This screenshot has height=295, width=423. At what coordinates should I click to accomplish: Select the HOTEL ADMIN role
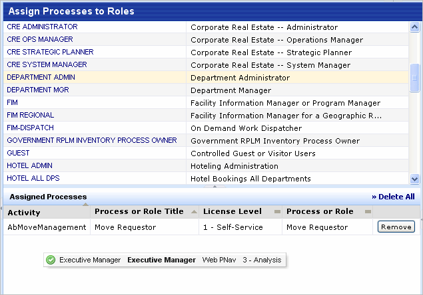point(29,166)
